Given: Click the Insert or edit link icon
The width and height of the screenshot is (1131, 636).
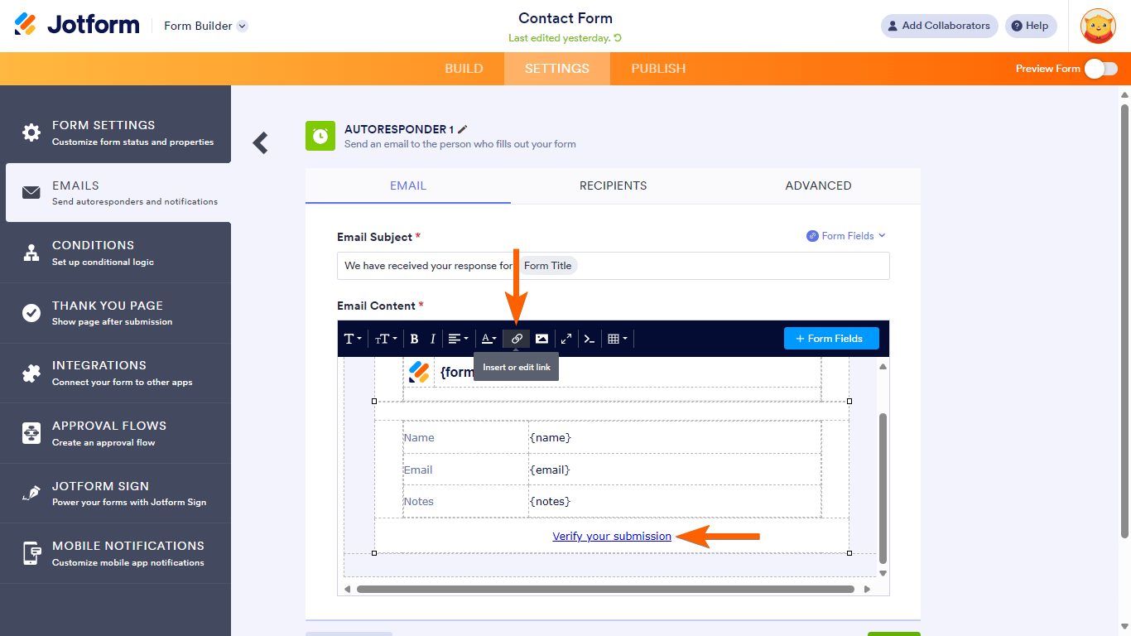Looking at the screenshot, I should tap(517, 339).
